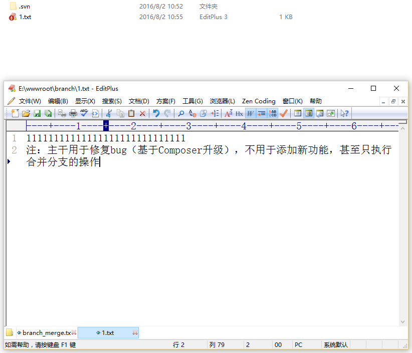Switch to the branch_merge.txt document tab
Screen dimensions: 412x353
tap(45, 333)
